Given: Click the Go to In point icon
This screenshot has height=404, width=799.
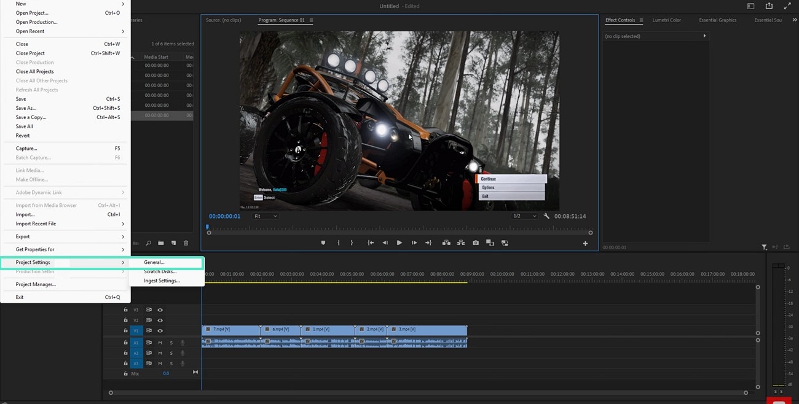Looking at the screenshot, I should [x=371, y=243].
